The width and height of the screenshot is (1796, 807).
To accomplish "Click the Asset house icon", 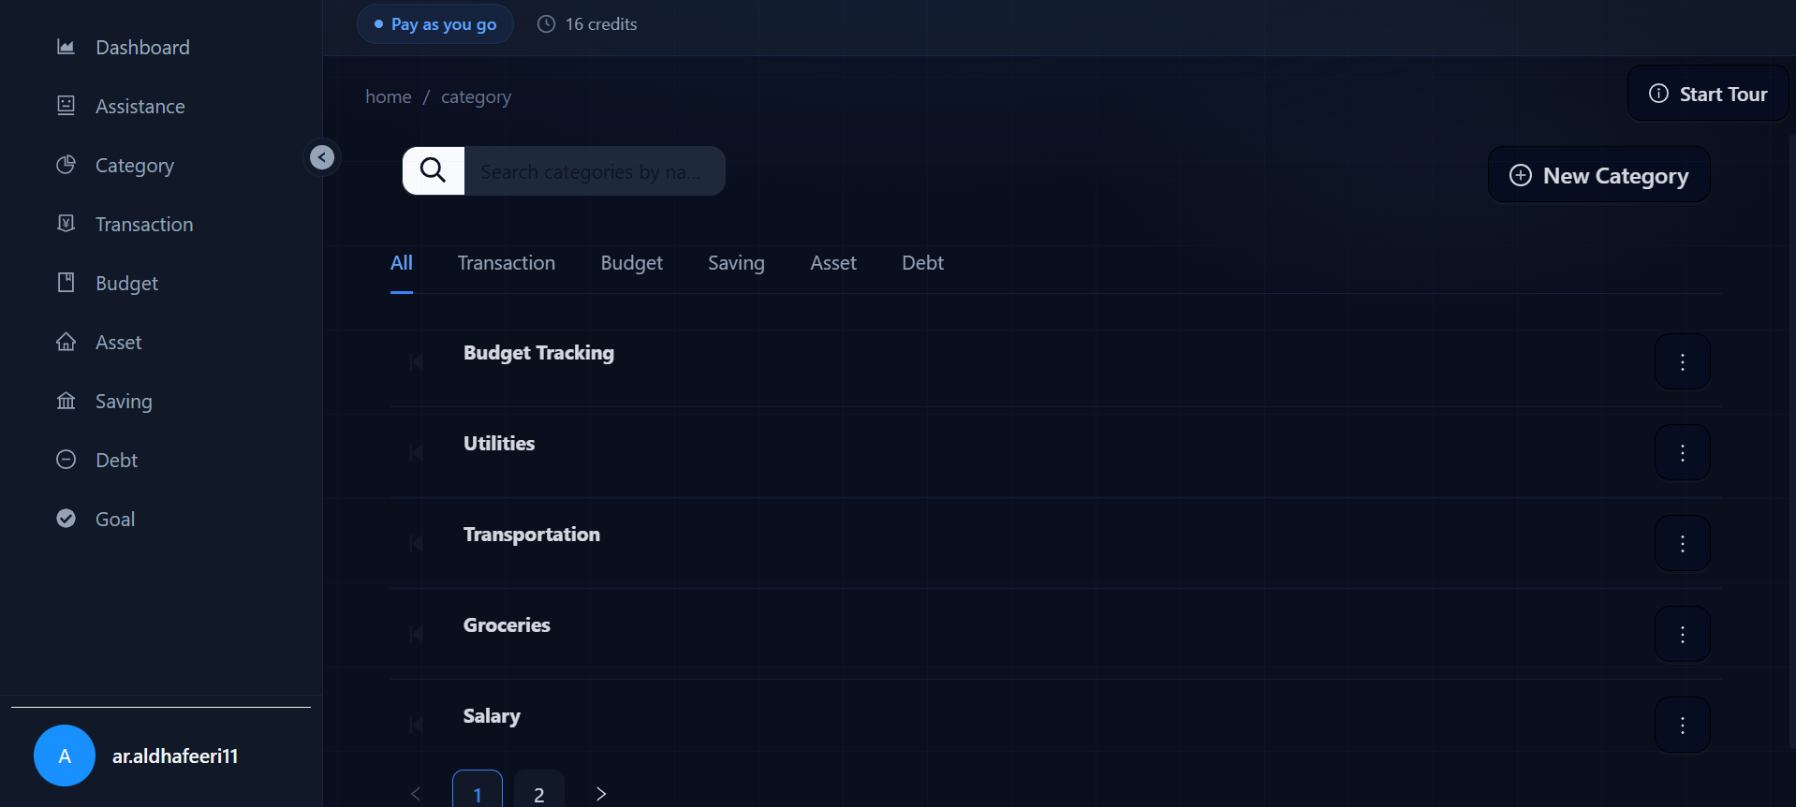I will tap(66, 342).
